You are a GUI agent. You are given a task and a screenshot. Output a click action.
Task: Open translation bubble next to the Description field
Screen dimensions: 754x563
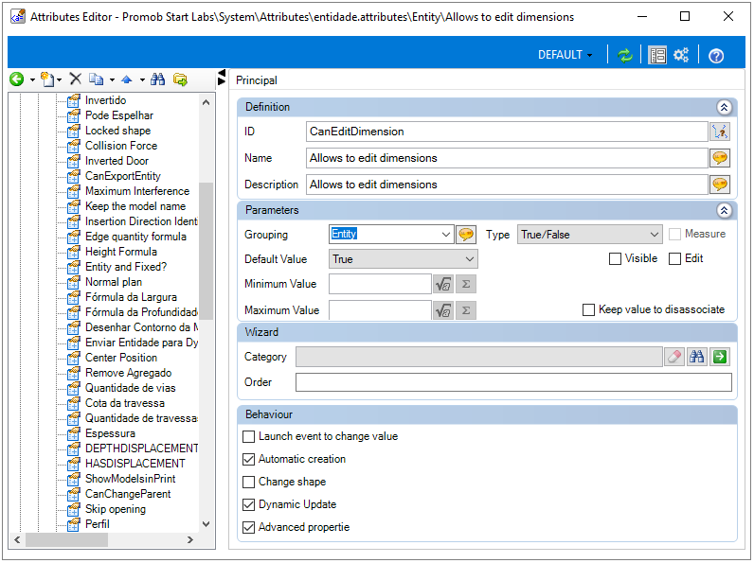point(720,185)
